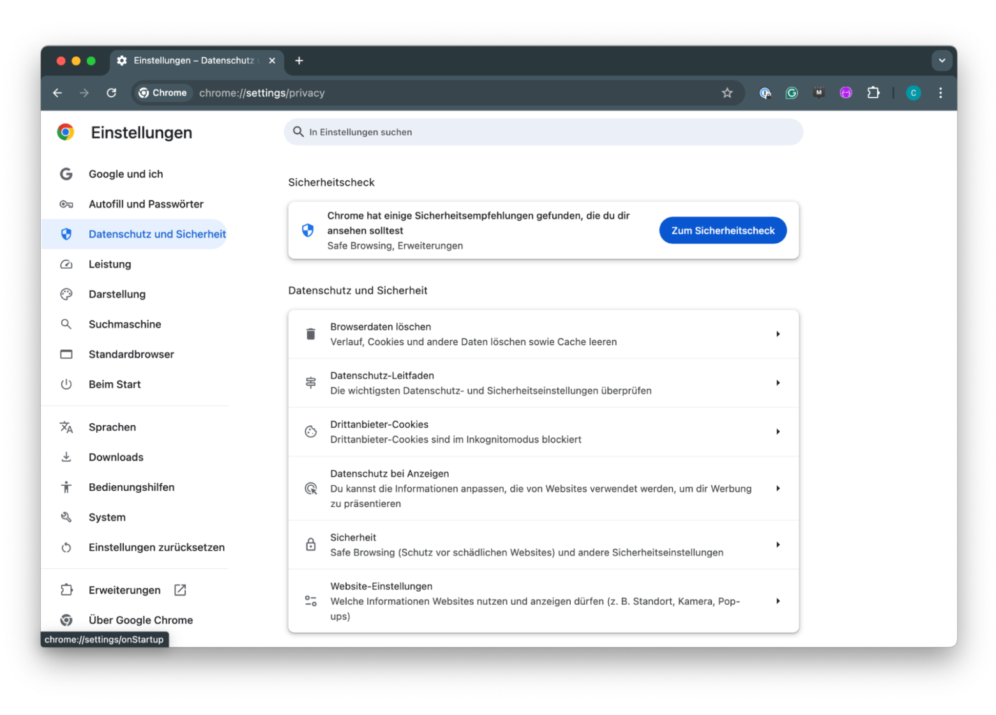This screenshot has width=996, height=715.
Task: Click the Chrome site info chip
Action: pos(163,93)
